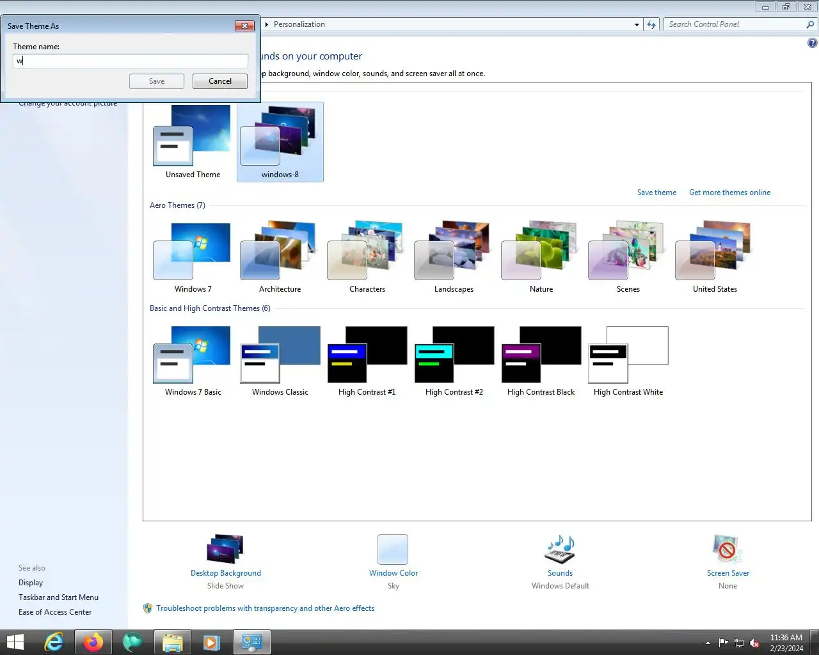Click the search magnifier icon
Image resolution: width=819 pixels, height=655 pixels.
[x=811, y=24]
